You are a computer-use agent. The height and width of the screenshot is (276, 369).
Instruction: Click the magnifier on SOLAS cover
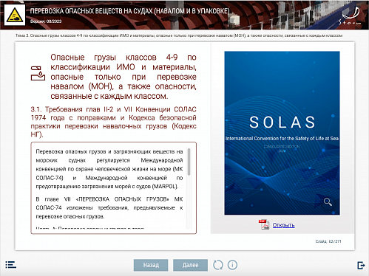(328, 202)
